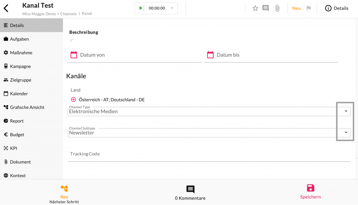The image size is (358, 205).
Task: Expand the Channel Type dropdown
Action: tap(346, 111)
